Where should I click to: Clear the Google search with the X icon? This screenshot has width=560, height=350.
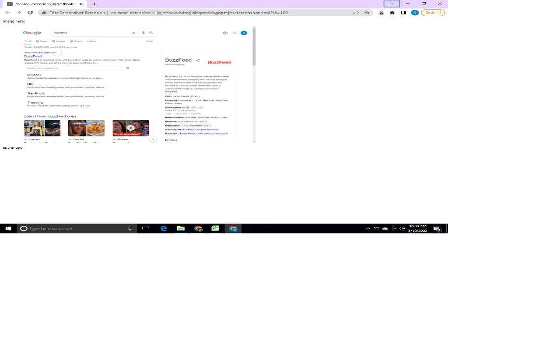click(x=134, y=33)
